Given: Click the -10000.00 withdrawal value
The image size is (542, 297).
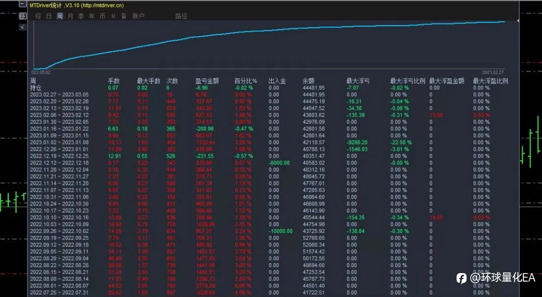Looking at the screenshot, I should click(x=280, y=231).
